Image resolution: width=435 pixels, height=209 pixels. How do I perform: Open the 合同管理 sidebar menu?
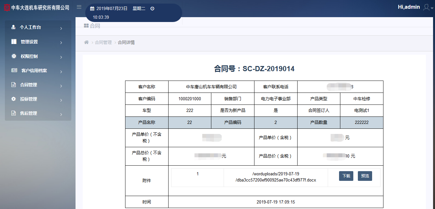[29, 85]
